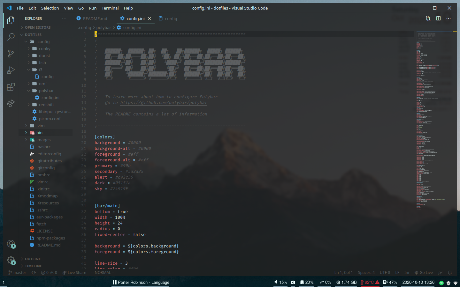Open Explorer Views and More Actions ellipsis

click(x=64, y=18)
